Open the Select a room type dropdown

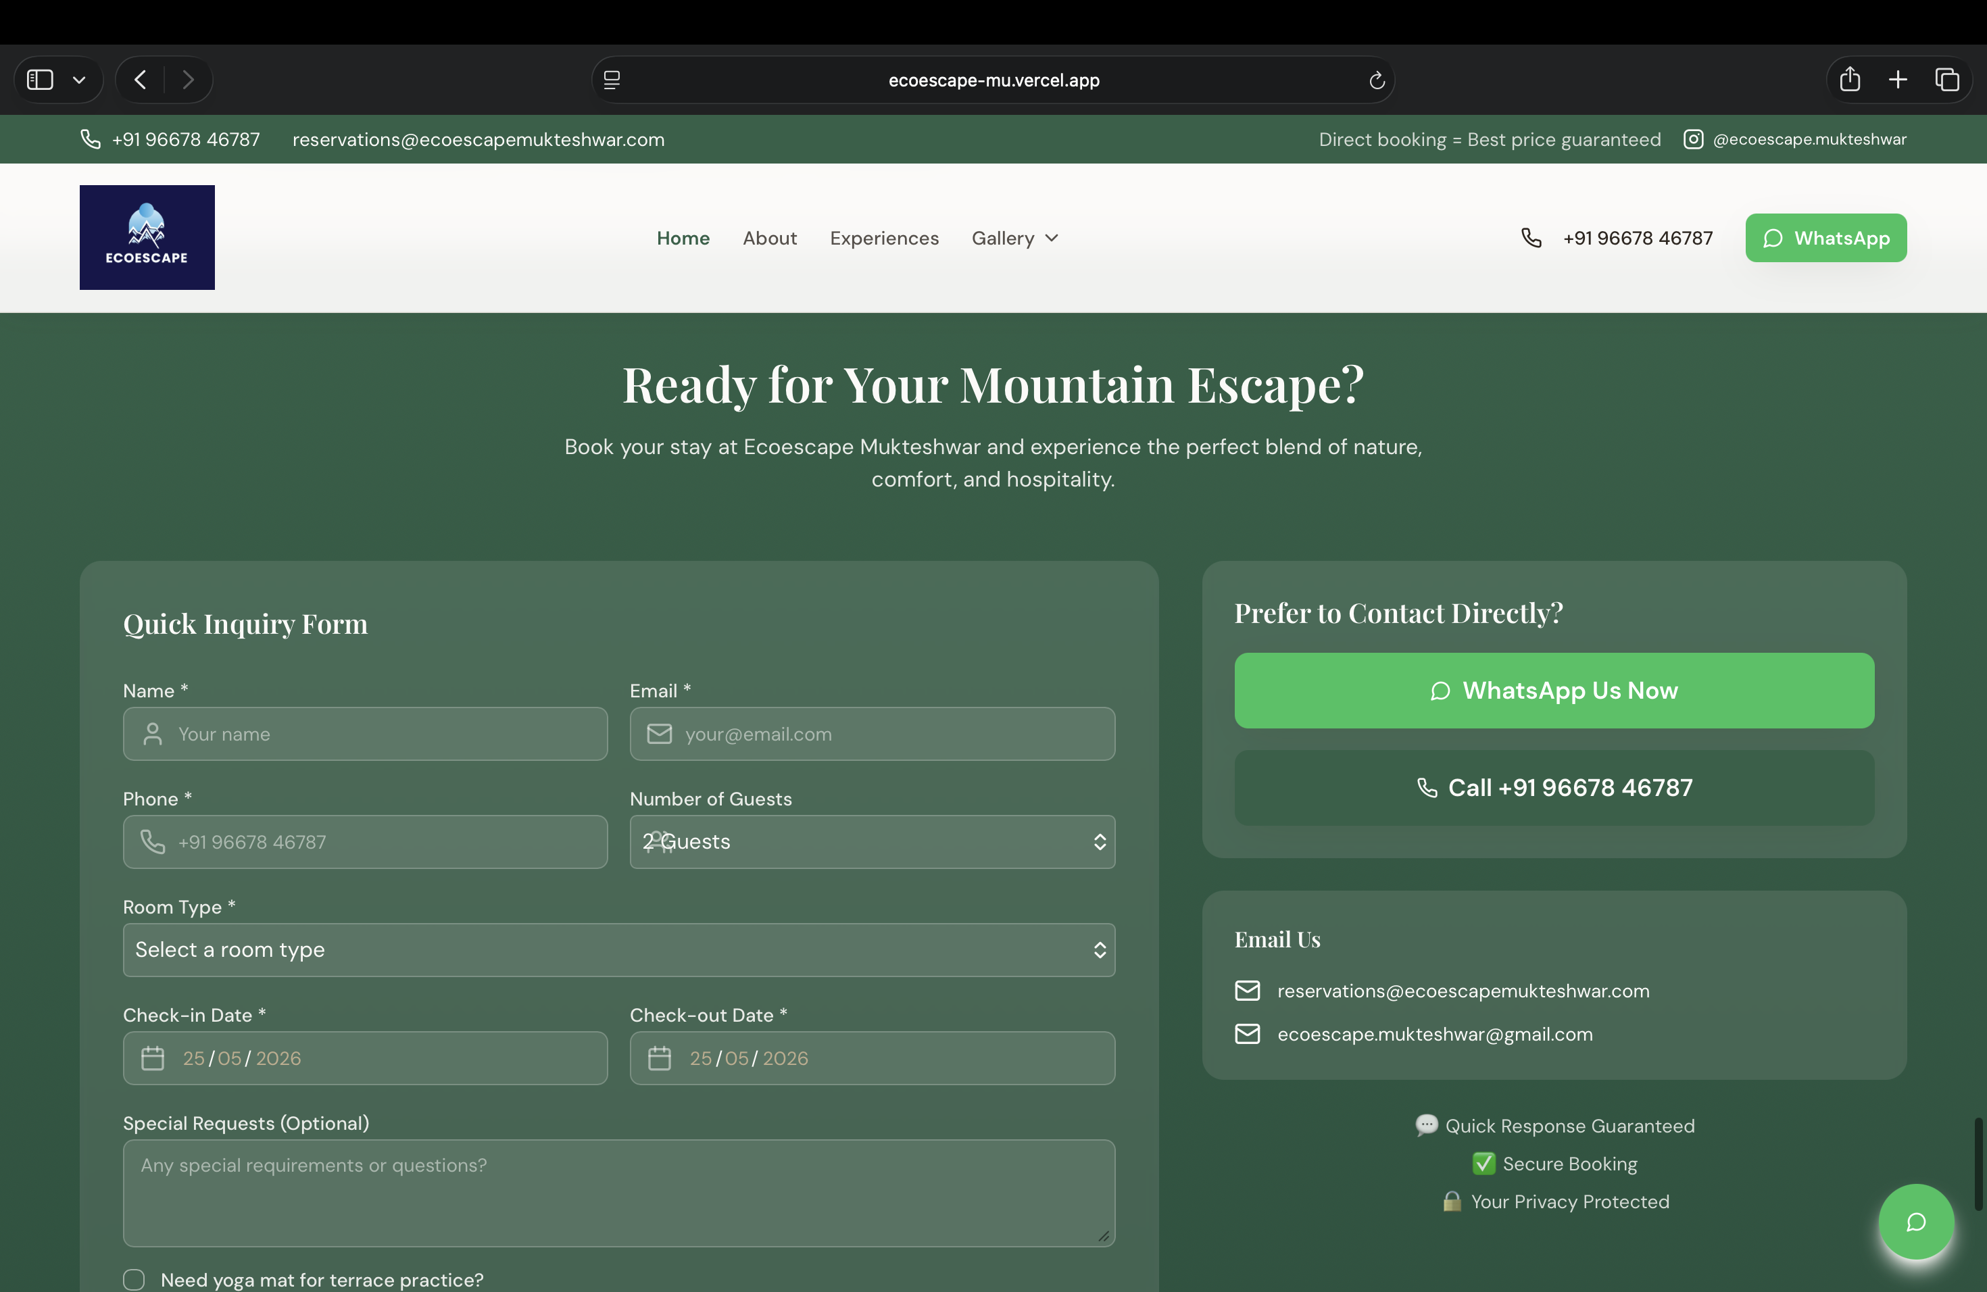click(x=618, y=950)
